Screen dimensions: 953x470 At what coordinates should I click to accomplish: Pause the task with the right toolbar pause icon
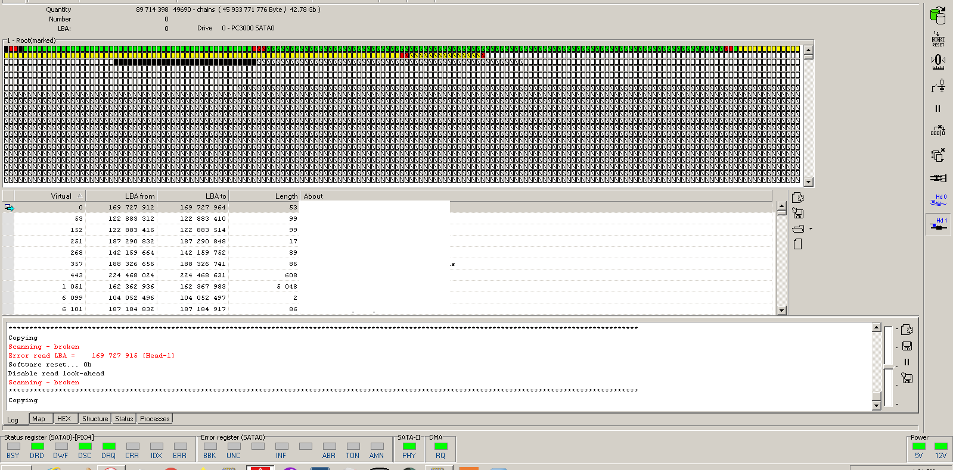click(938, 109)
